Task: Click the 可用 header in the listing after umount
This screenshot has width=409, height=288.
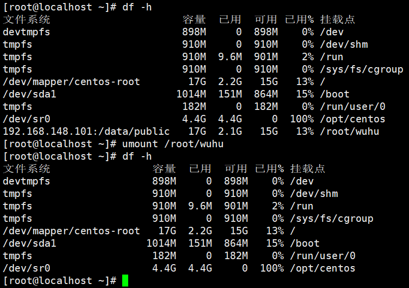Action: (236, 169)
